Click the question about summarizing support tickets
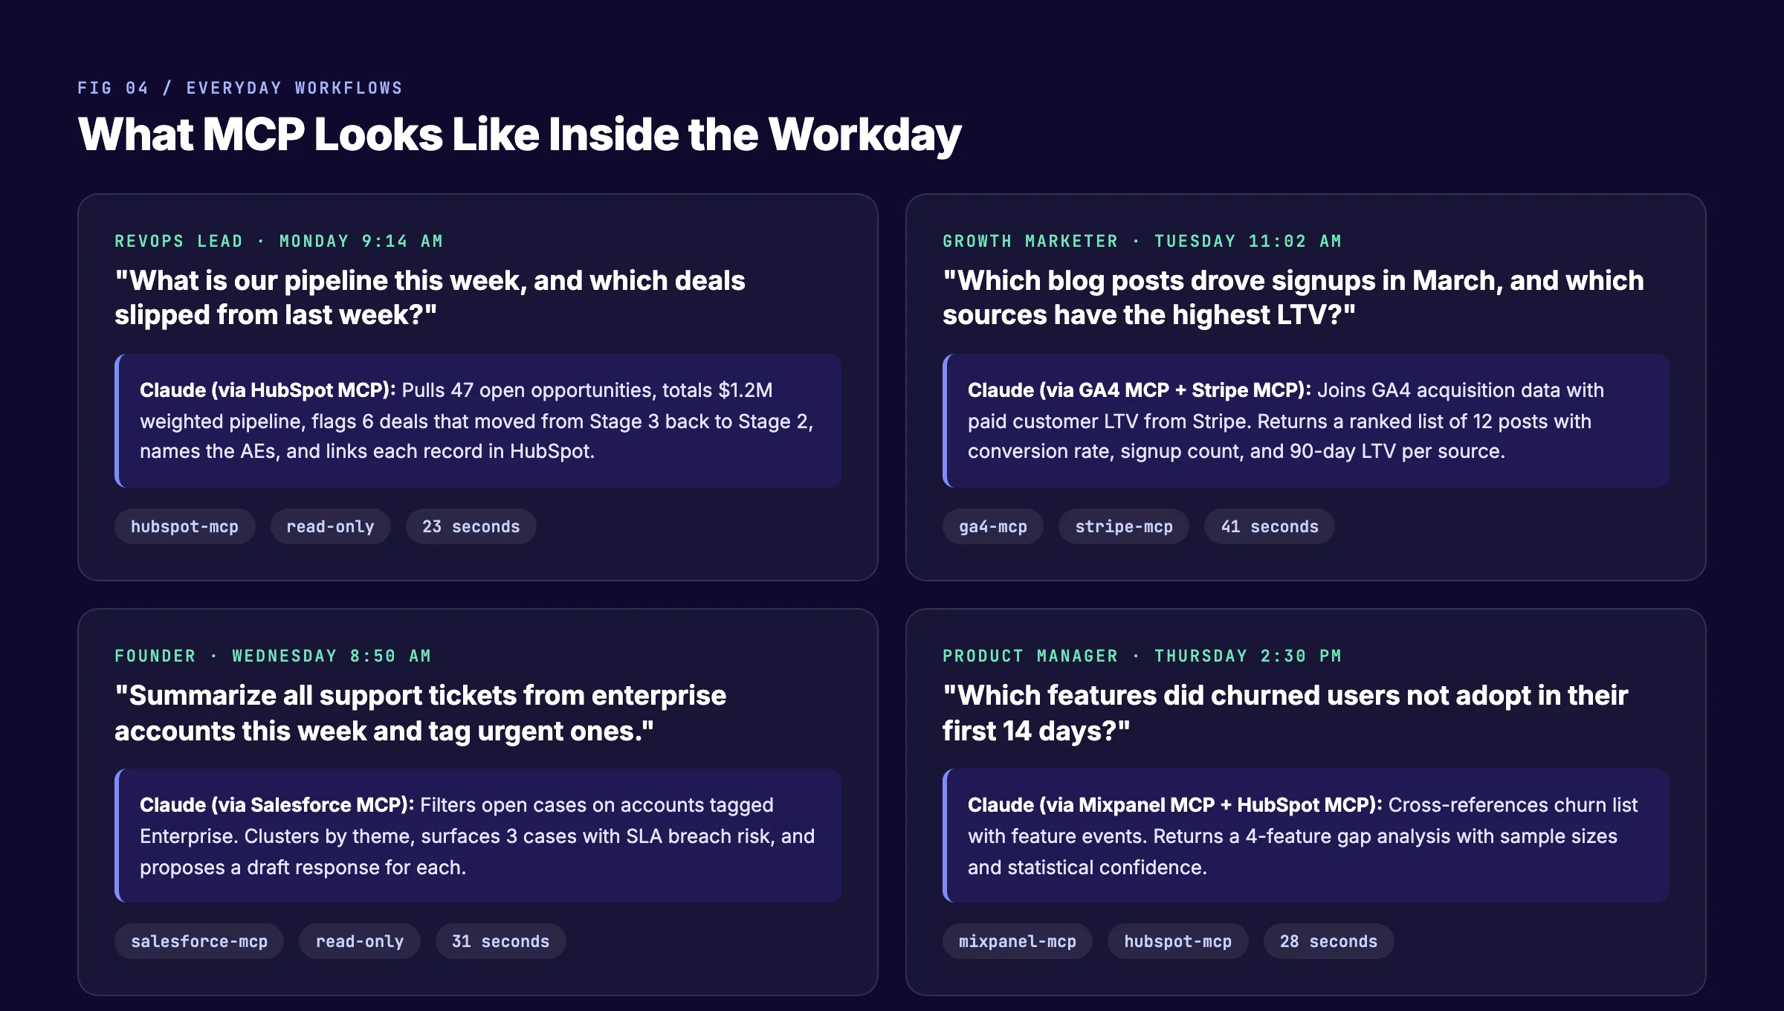Viewport: 1784px width, 1011px height. [x=420, y=713]
